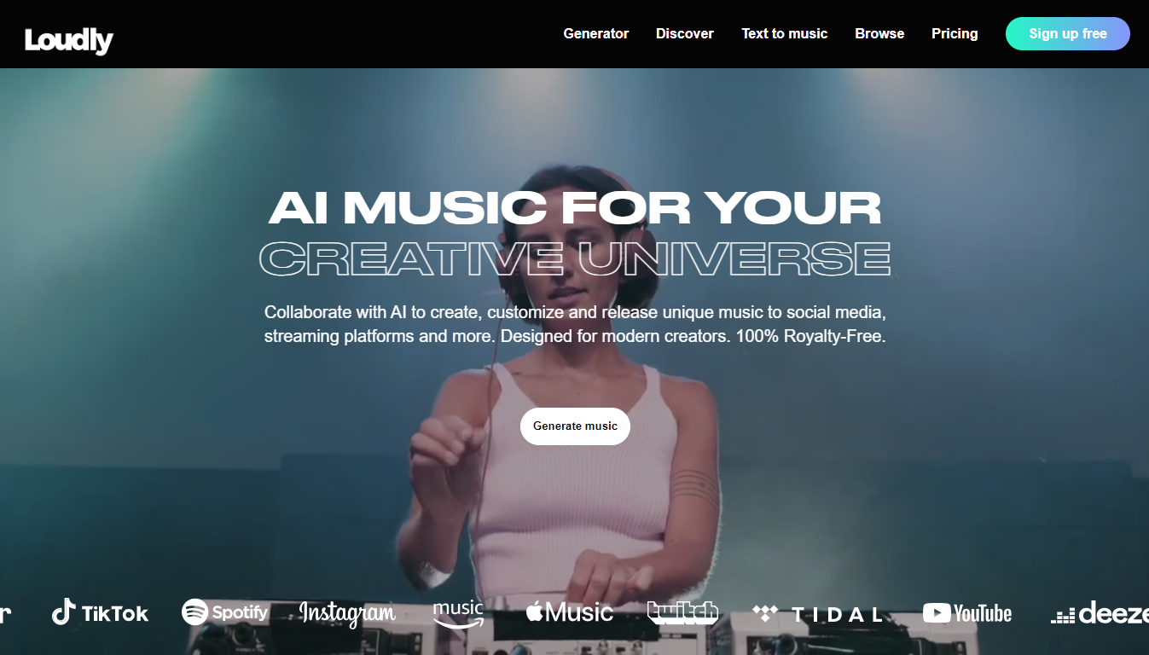Click the Sign up free button

pos(1068,34)
